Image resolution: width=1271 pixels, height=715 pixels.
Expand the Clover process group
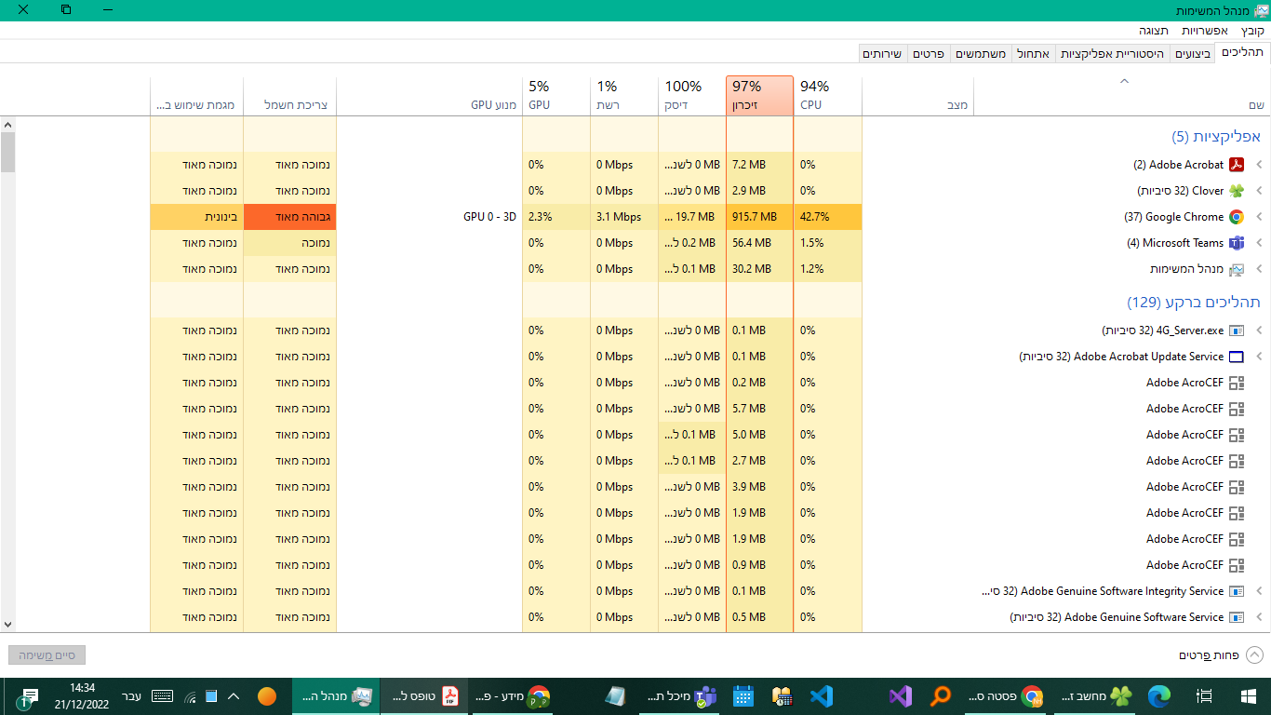pos(1259,191)
